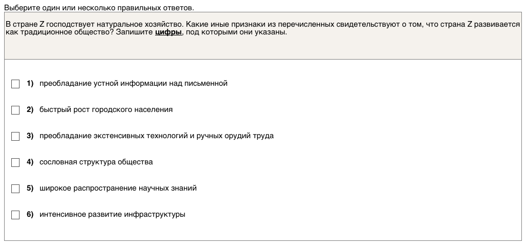526x245 pixels.
Task: Click the bold number label '6)'
Action: (x=30, y=214)
